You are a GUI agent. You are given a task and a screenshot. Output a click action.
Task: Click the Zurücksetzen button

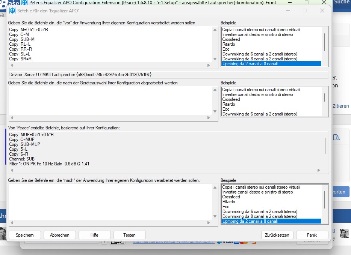[277, 235]
